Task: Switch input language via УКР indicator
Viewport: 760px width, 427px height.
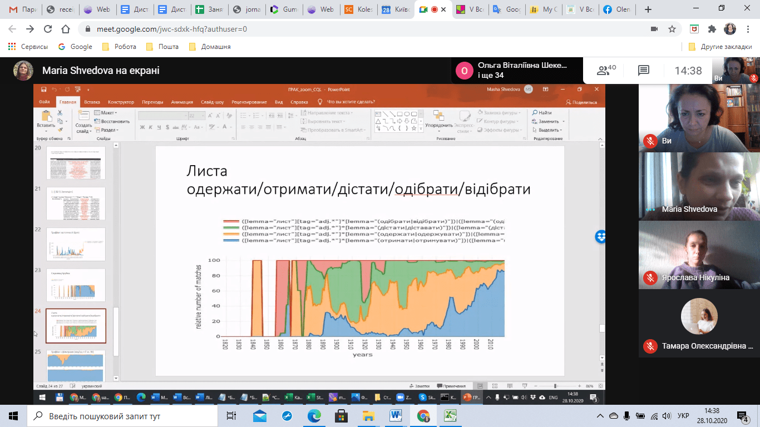Action: (683, 415)
